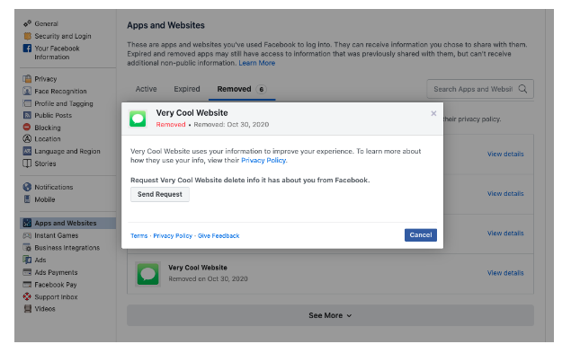
Task: Open the Videos film icon
Action: pyautogui.click(x=27, y=309)
